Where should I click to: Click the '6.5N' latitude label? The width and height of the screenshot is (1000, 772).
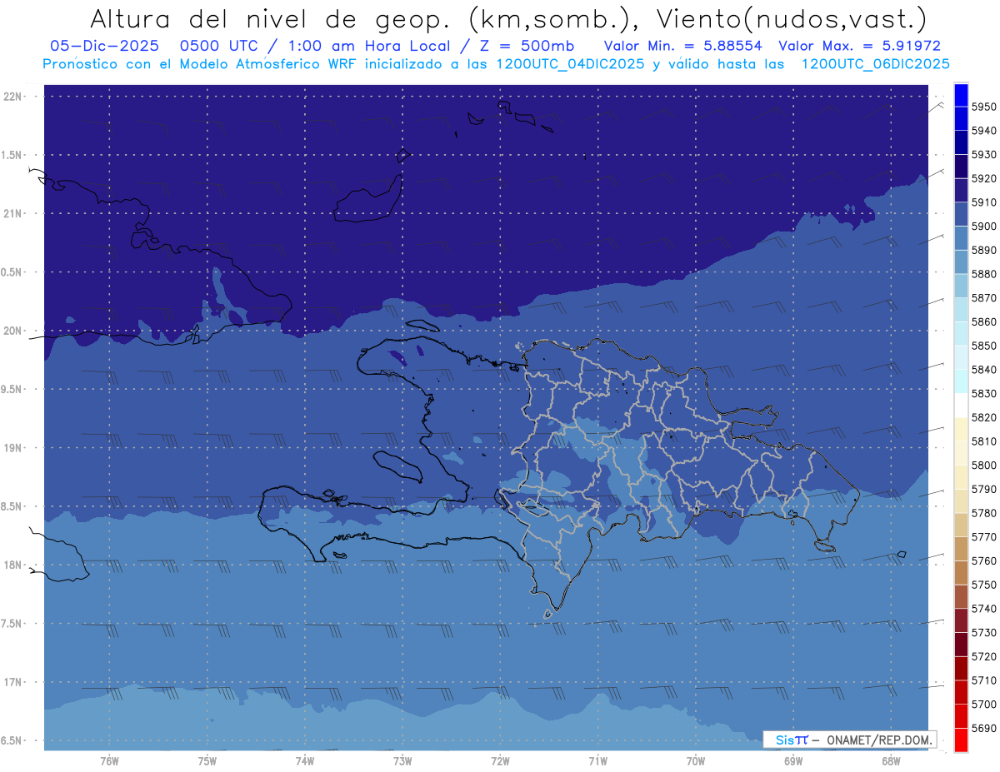coord(12,740)
